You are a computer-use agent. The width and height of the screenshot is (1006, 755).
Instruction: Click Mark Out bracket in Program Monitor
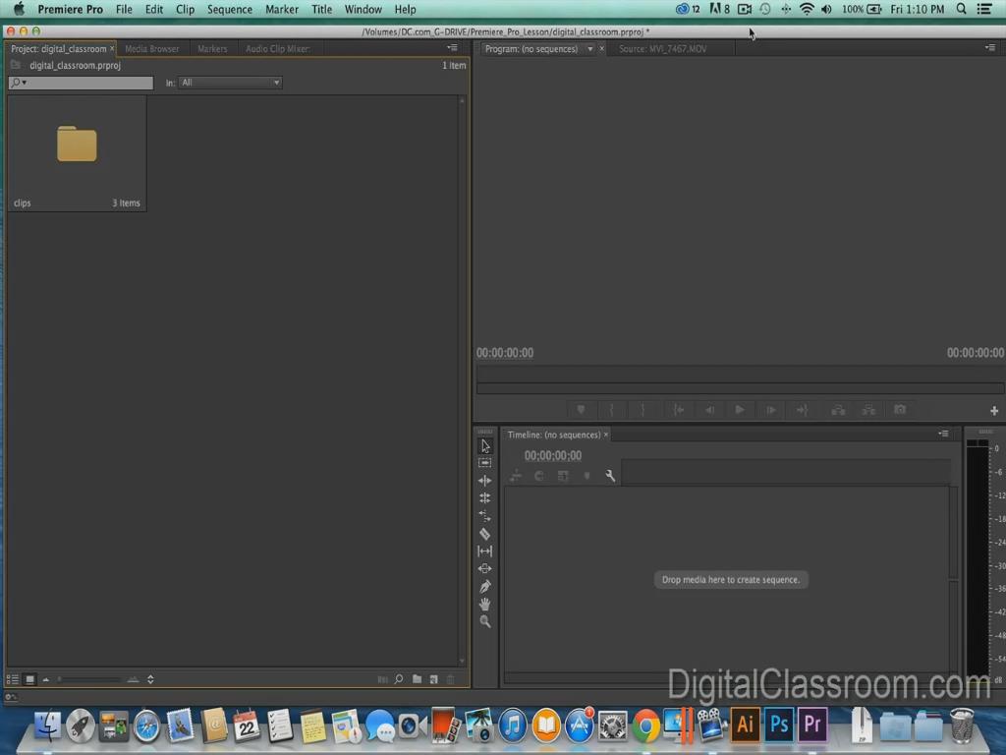(x=643, y=410)
